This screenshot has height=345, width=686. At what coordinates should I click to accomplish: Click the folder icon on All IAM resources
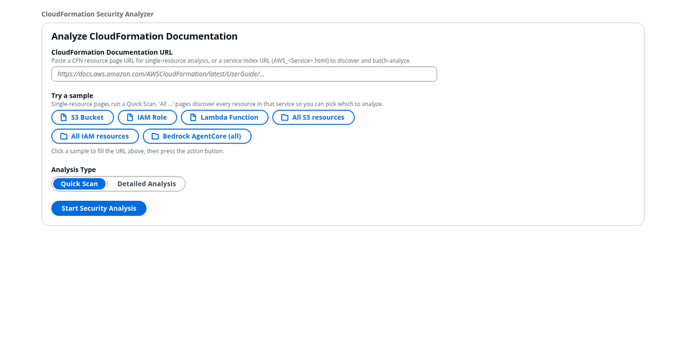coord(64,136)
